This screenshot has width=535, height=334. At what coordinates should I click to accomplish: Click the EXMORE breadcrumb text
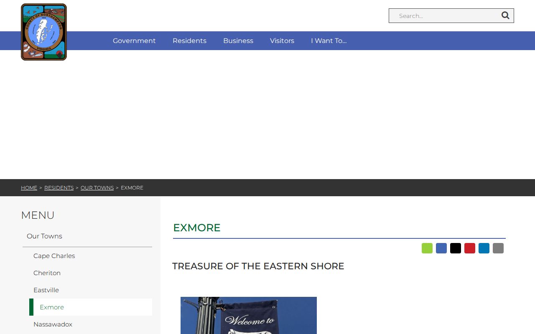(x=132, y=188)
